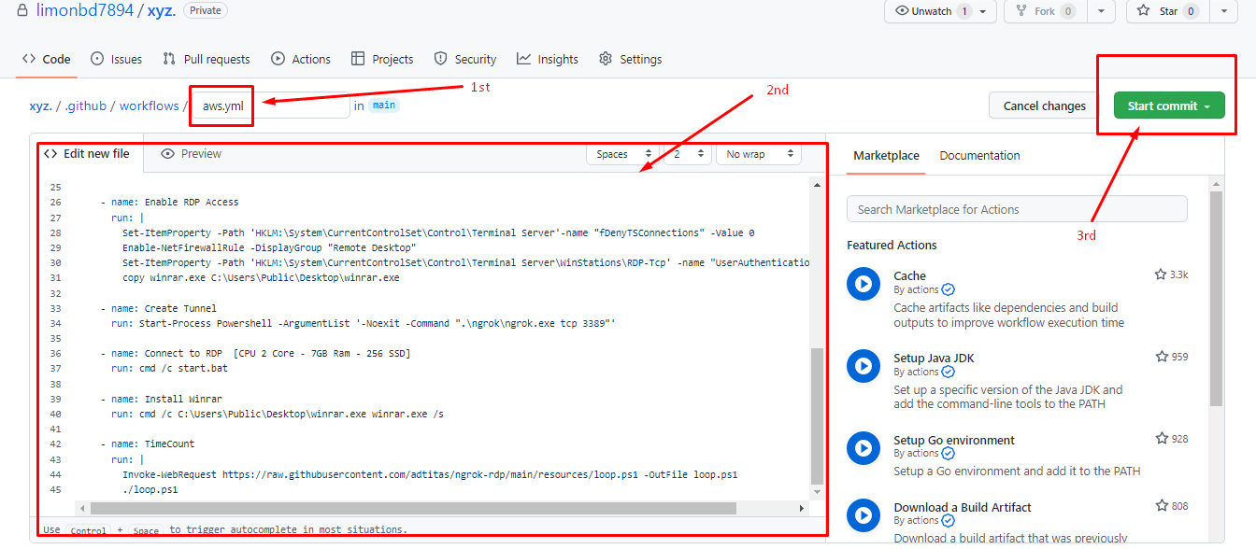Click the editor scroll down arrow

[818, 492]
